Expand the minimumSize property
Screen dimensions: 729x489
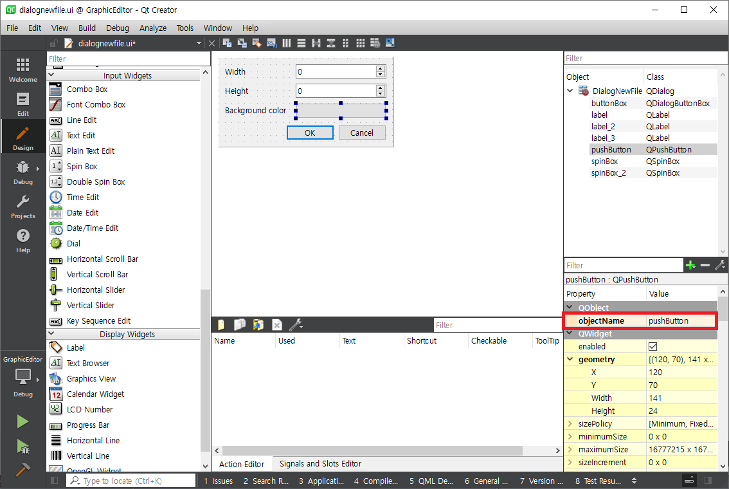point(570,436)
